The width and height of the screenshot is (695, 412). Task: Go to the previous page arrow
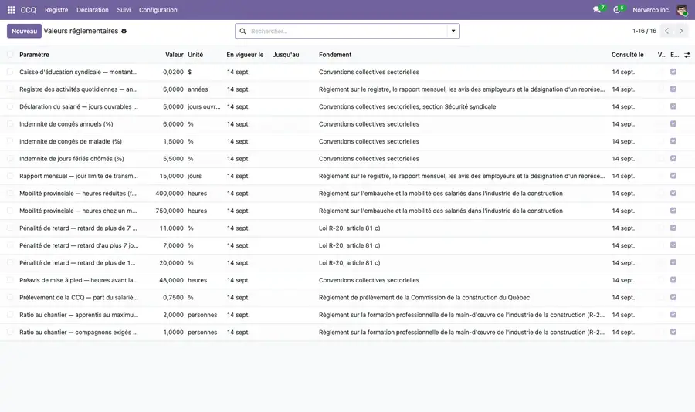pyautogui.click(x=667, y=31)
